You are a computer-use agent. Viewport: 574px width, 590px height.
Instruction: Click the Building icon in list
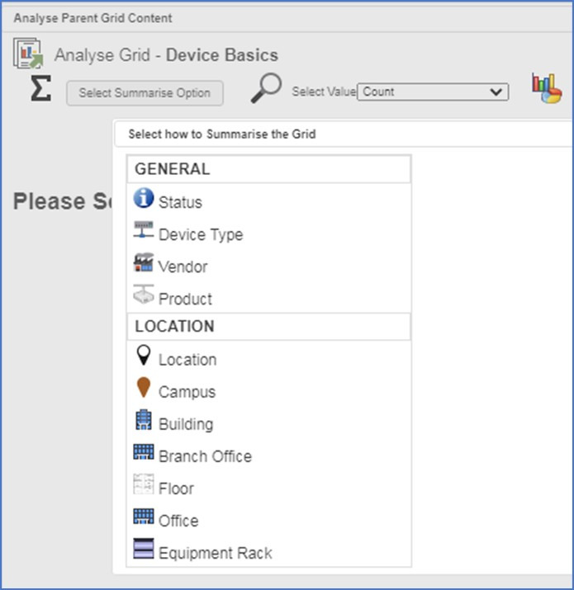(144, 419)
